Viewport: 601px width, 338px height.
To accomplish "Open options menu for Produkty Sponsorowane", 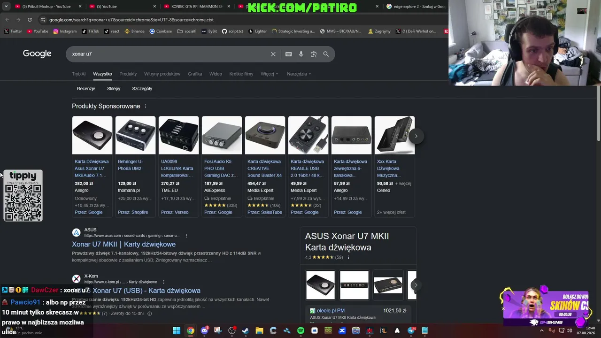I will click(146, 106).
